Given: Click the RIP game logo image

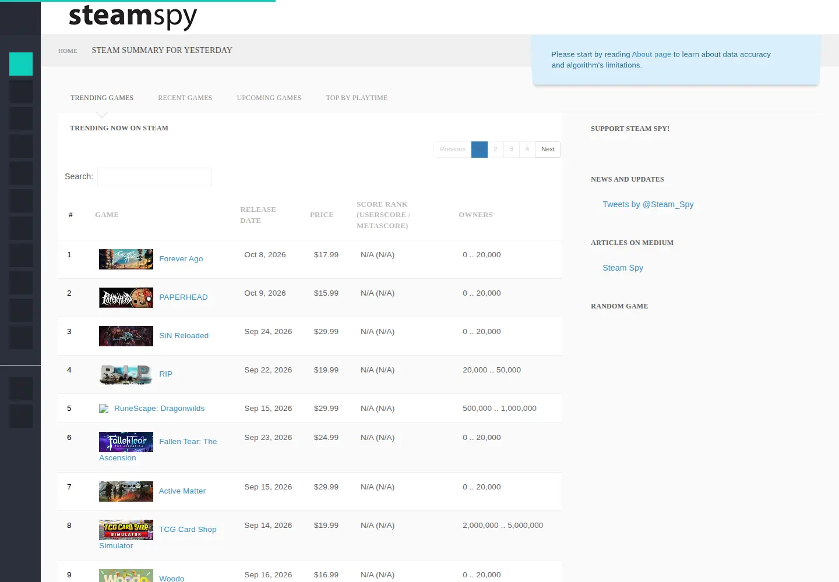Looking at the screenshot, I should point(126,374).
